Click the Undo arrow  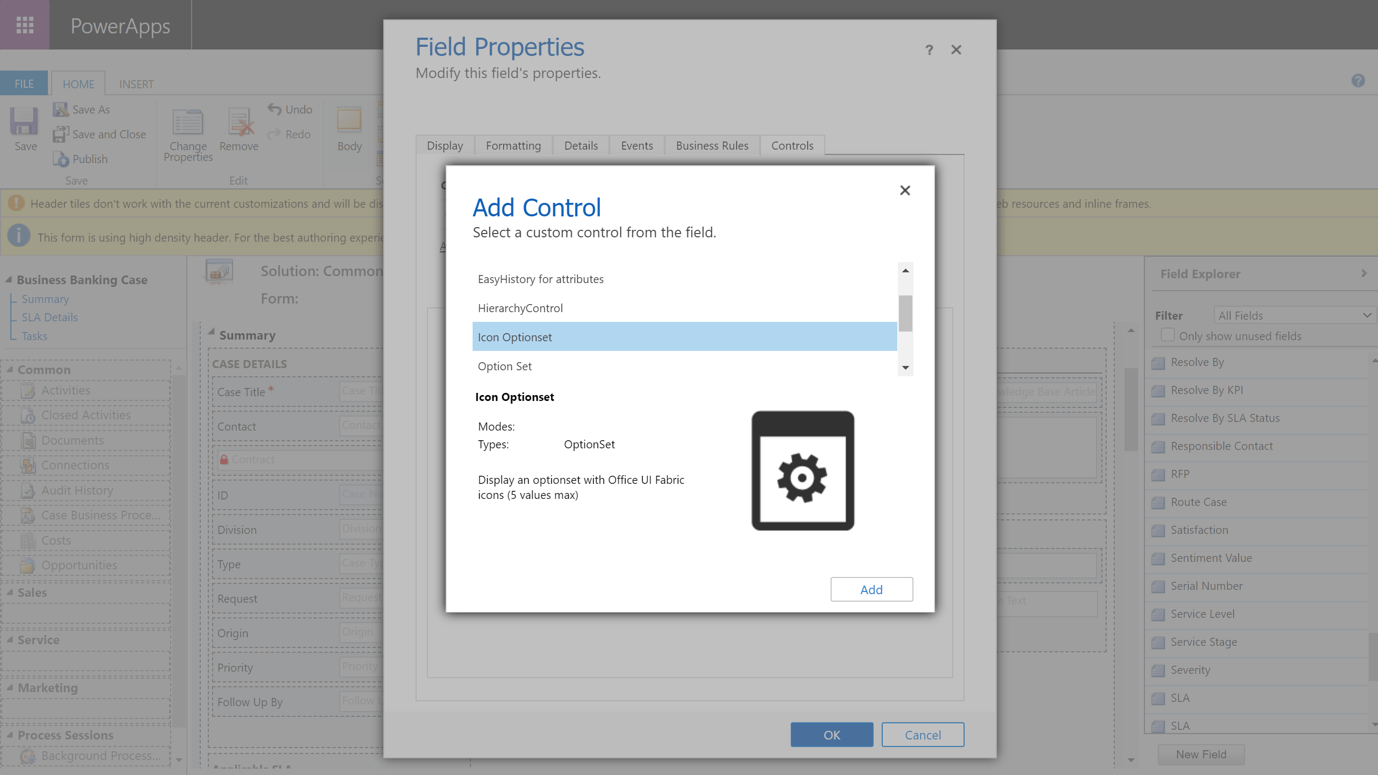(x=275, y=109)
